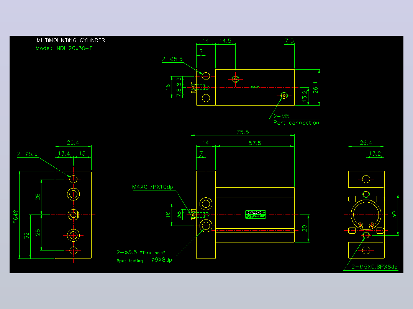This screenshot has width=413, height=309.
Task: Click the 13.2 dimension in right end view
Action: tap(375, 154)
